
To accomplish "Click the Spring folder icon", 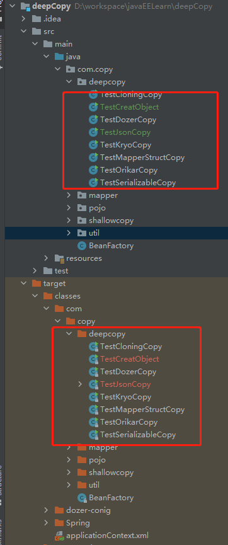I will click(59, 523).
